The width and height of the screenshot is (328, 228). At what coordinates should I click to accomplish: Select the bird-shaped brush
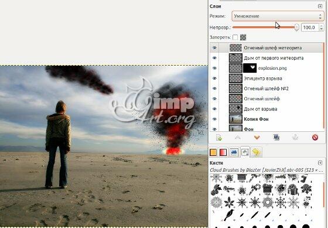229,215
